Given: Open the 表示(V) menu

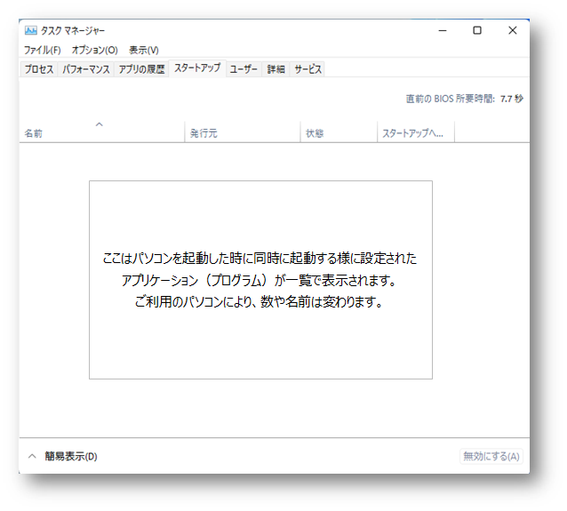Looking at the screenshot, I should tap(144, 50).
